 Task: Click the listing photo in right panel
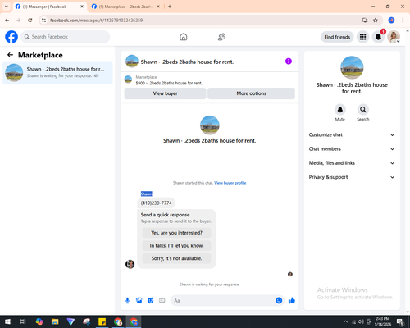352,67
